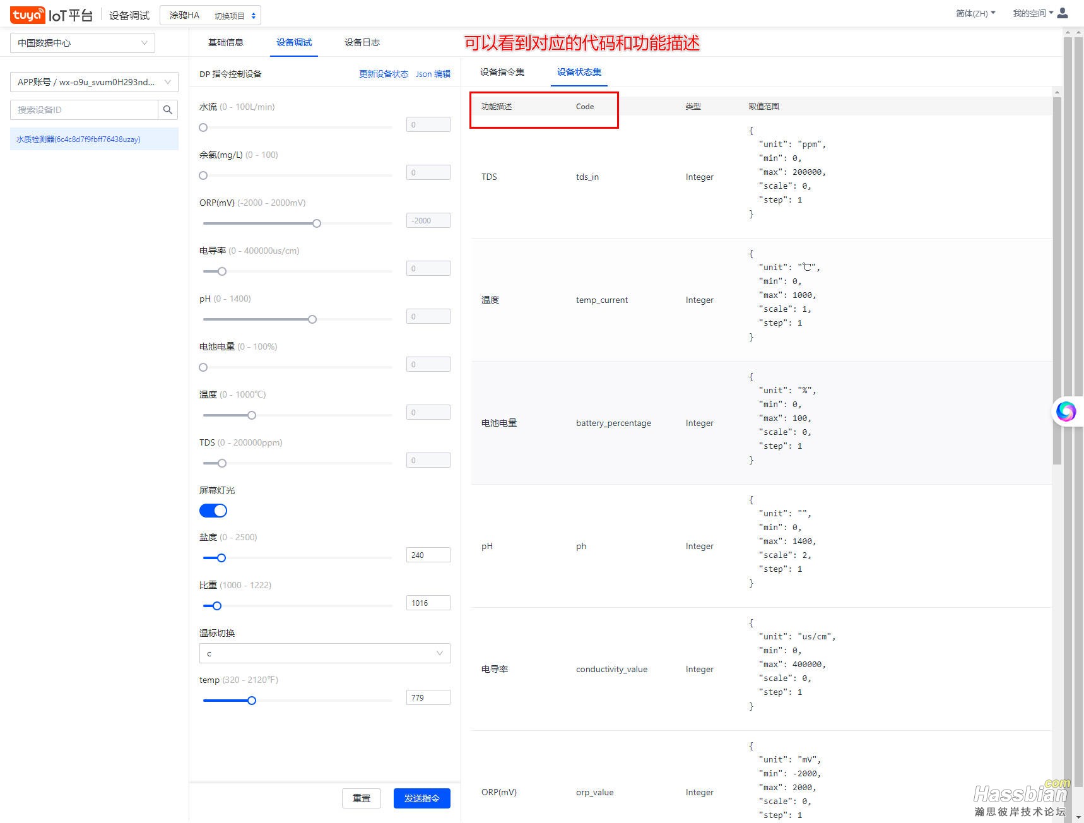Click the 类型 column header

coord(693,106)
